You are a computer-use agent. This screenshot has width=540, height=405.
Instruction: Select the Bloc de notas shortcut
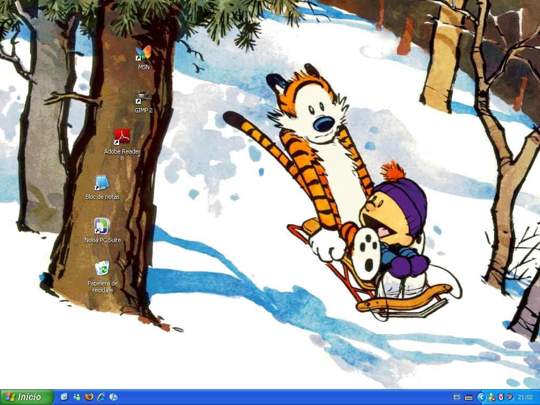pos(102,187)
